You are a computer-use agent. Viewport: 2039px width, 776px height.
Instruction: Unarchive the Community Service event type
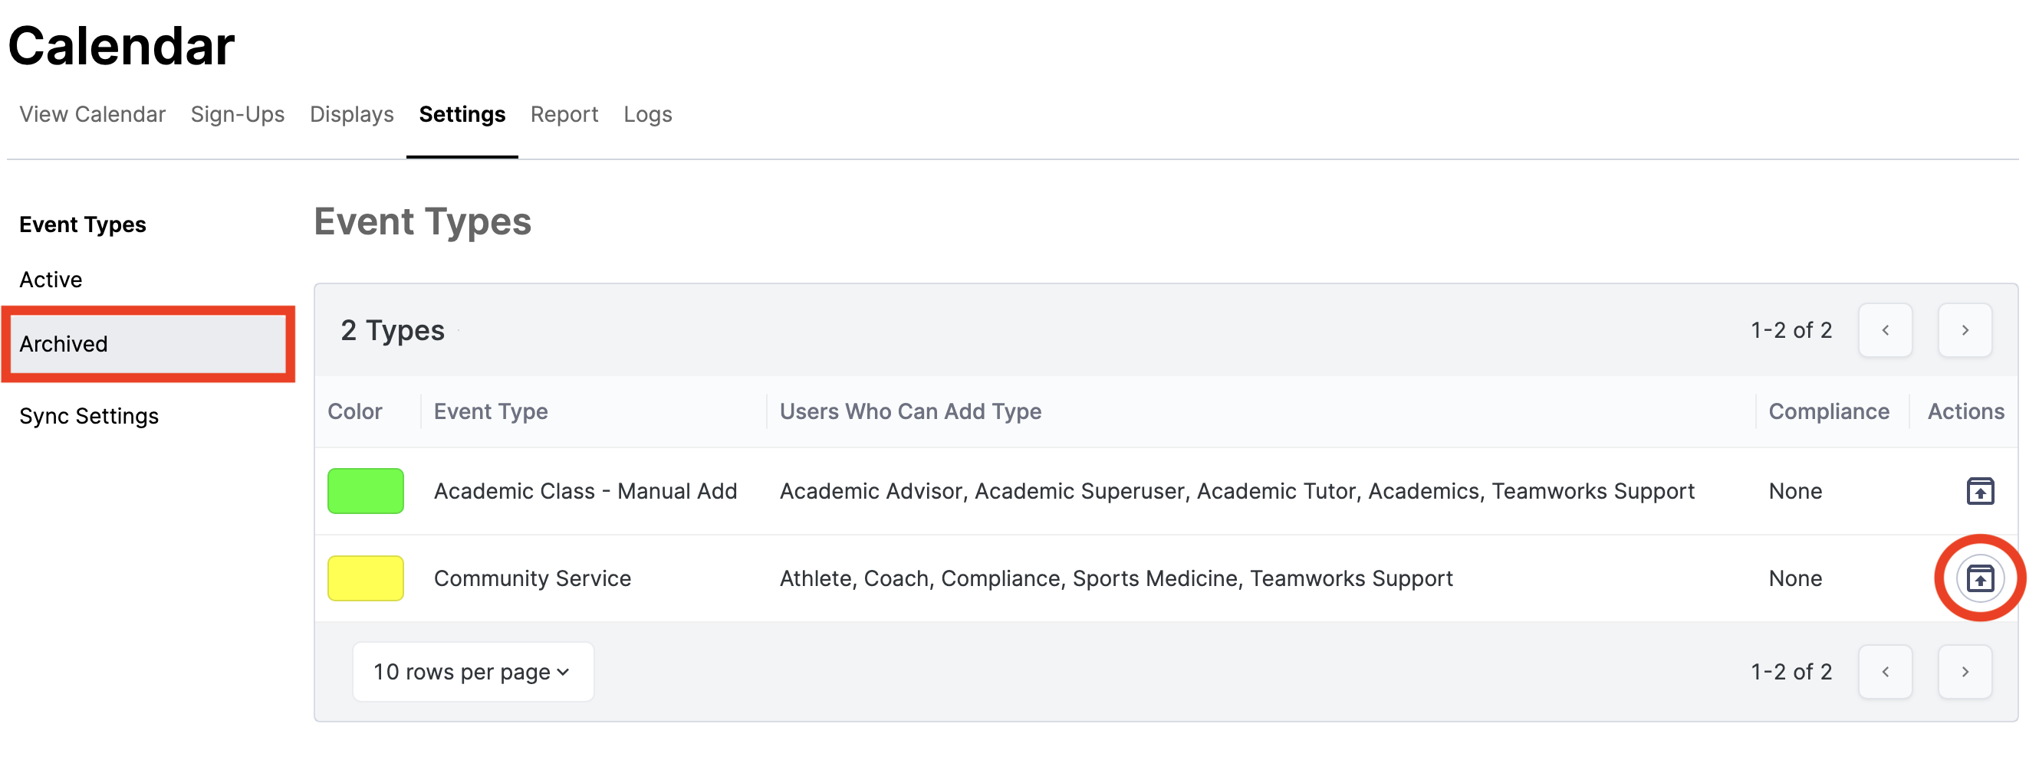coord(1980,578)
